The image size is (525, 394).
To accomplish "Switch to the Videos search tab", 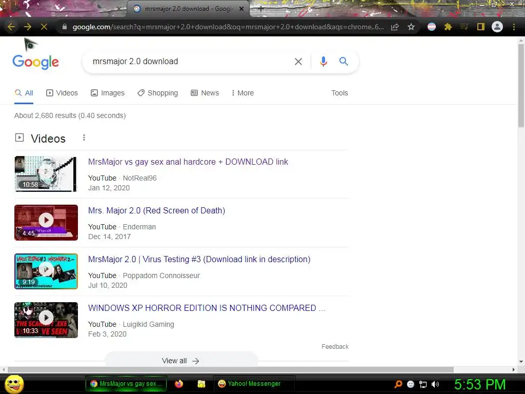I will (62, 93).
